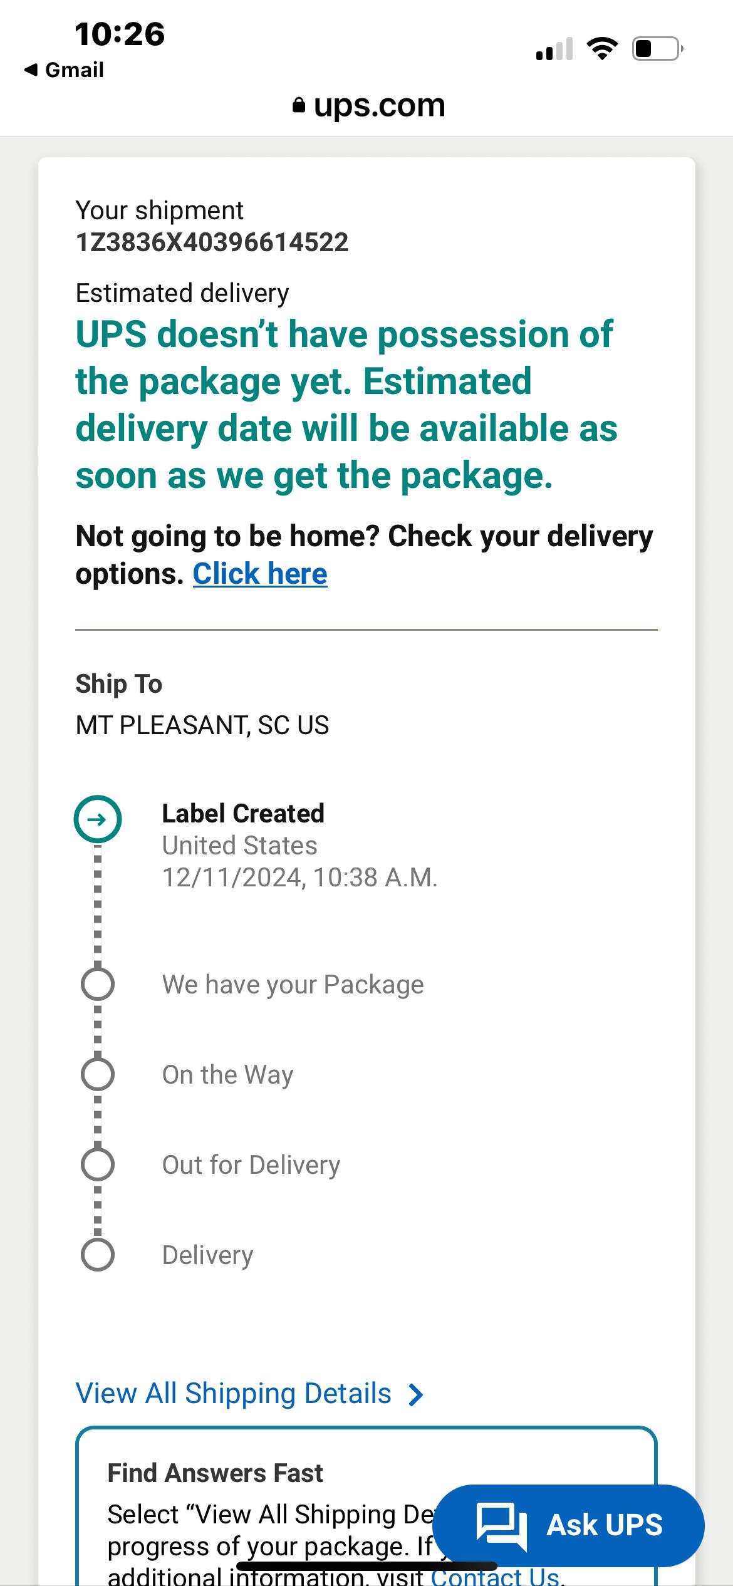This screenshot has height=1586, width=733.
Task: Tap the back to Gmail arrow
Action: 31,70
